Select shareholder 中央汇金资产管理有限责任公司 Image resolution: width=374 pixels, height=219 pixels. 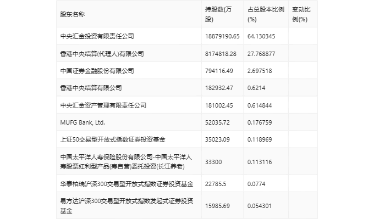103,105
